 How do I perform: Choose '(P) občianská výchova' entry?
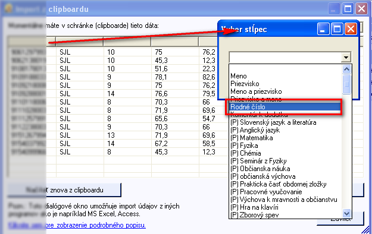pos(263,176)
